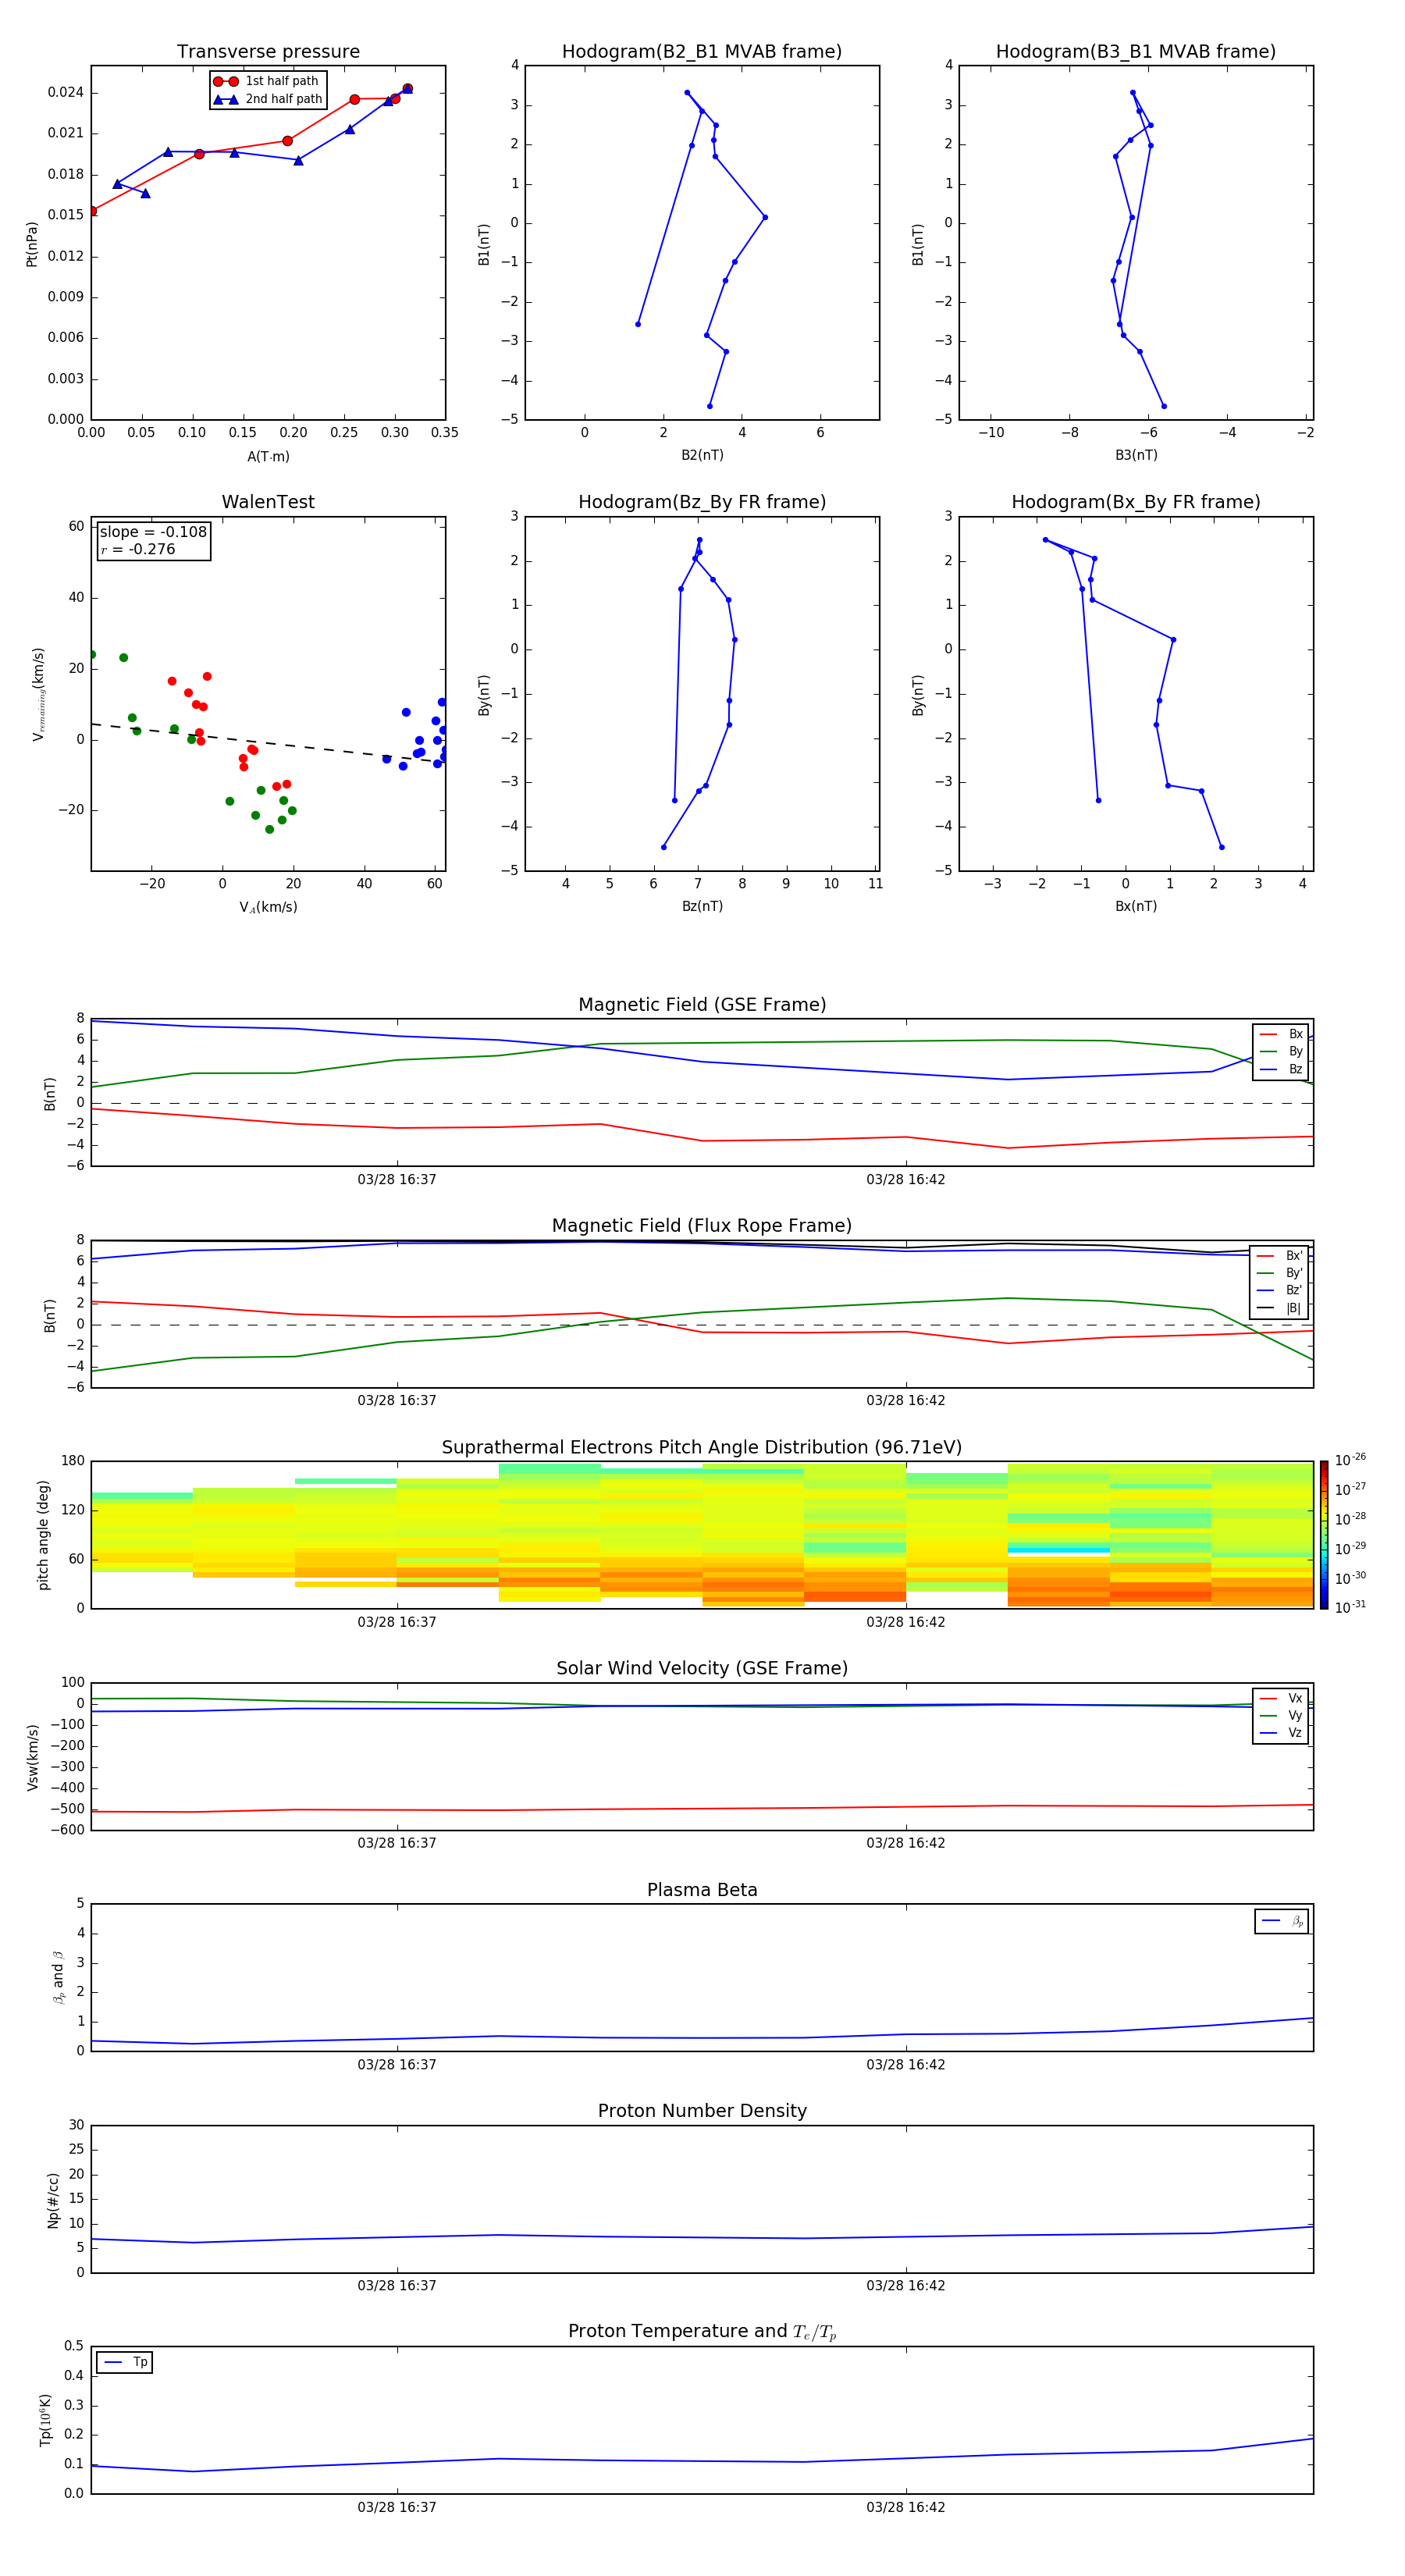Click the "Transverse pressure" plot title
The height and width of the screenshot is (2576, 1405).
tap(268, 52)
